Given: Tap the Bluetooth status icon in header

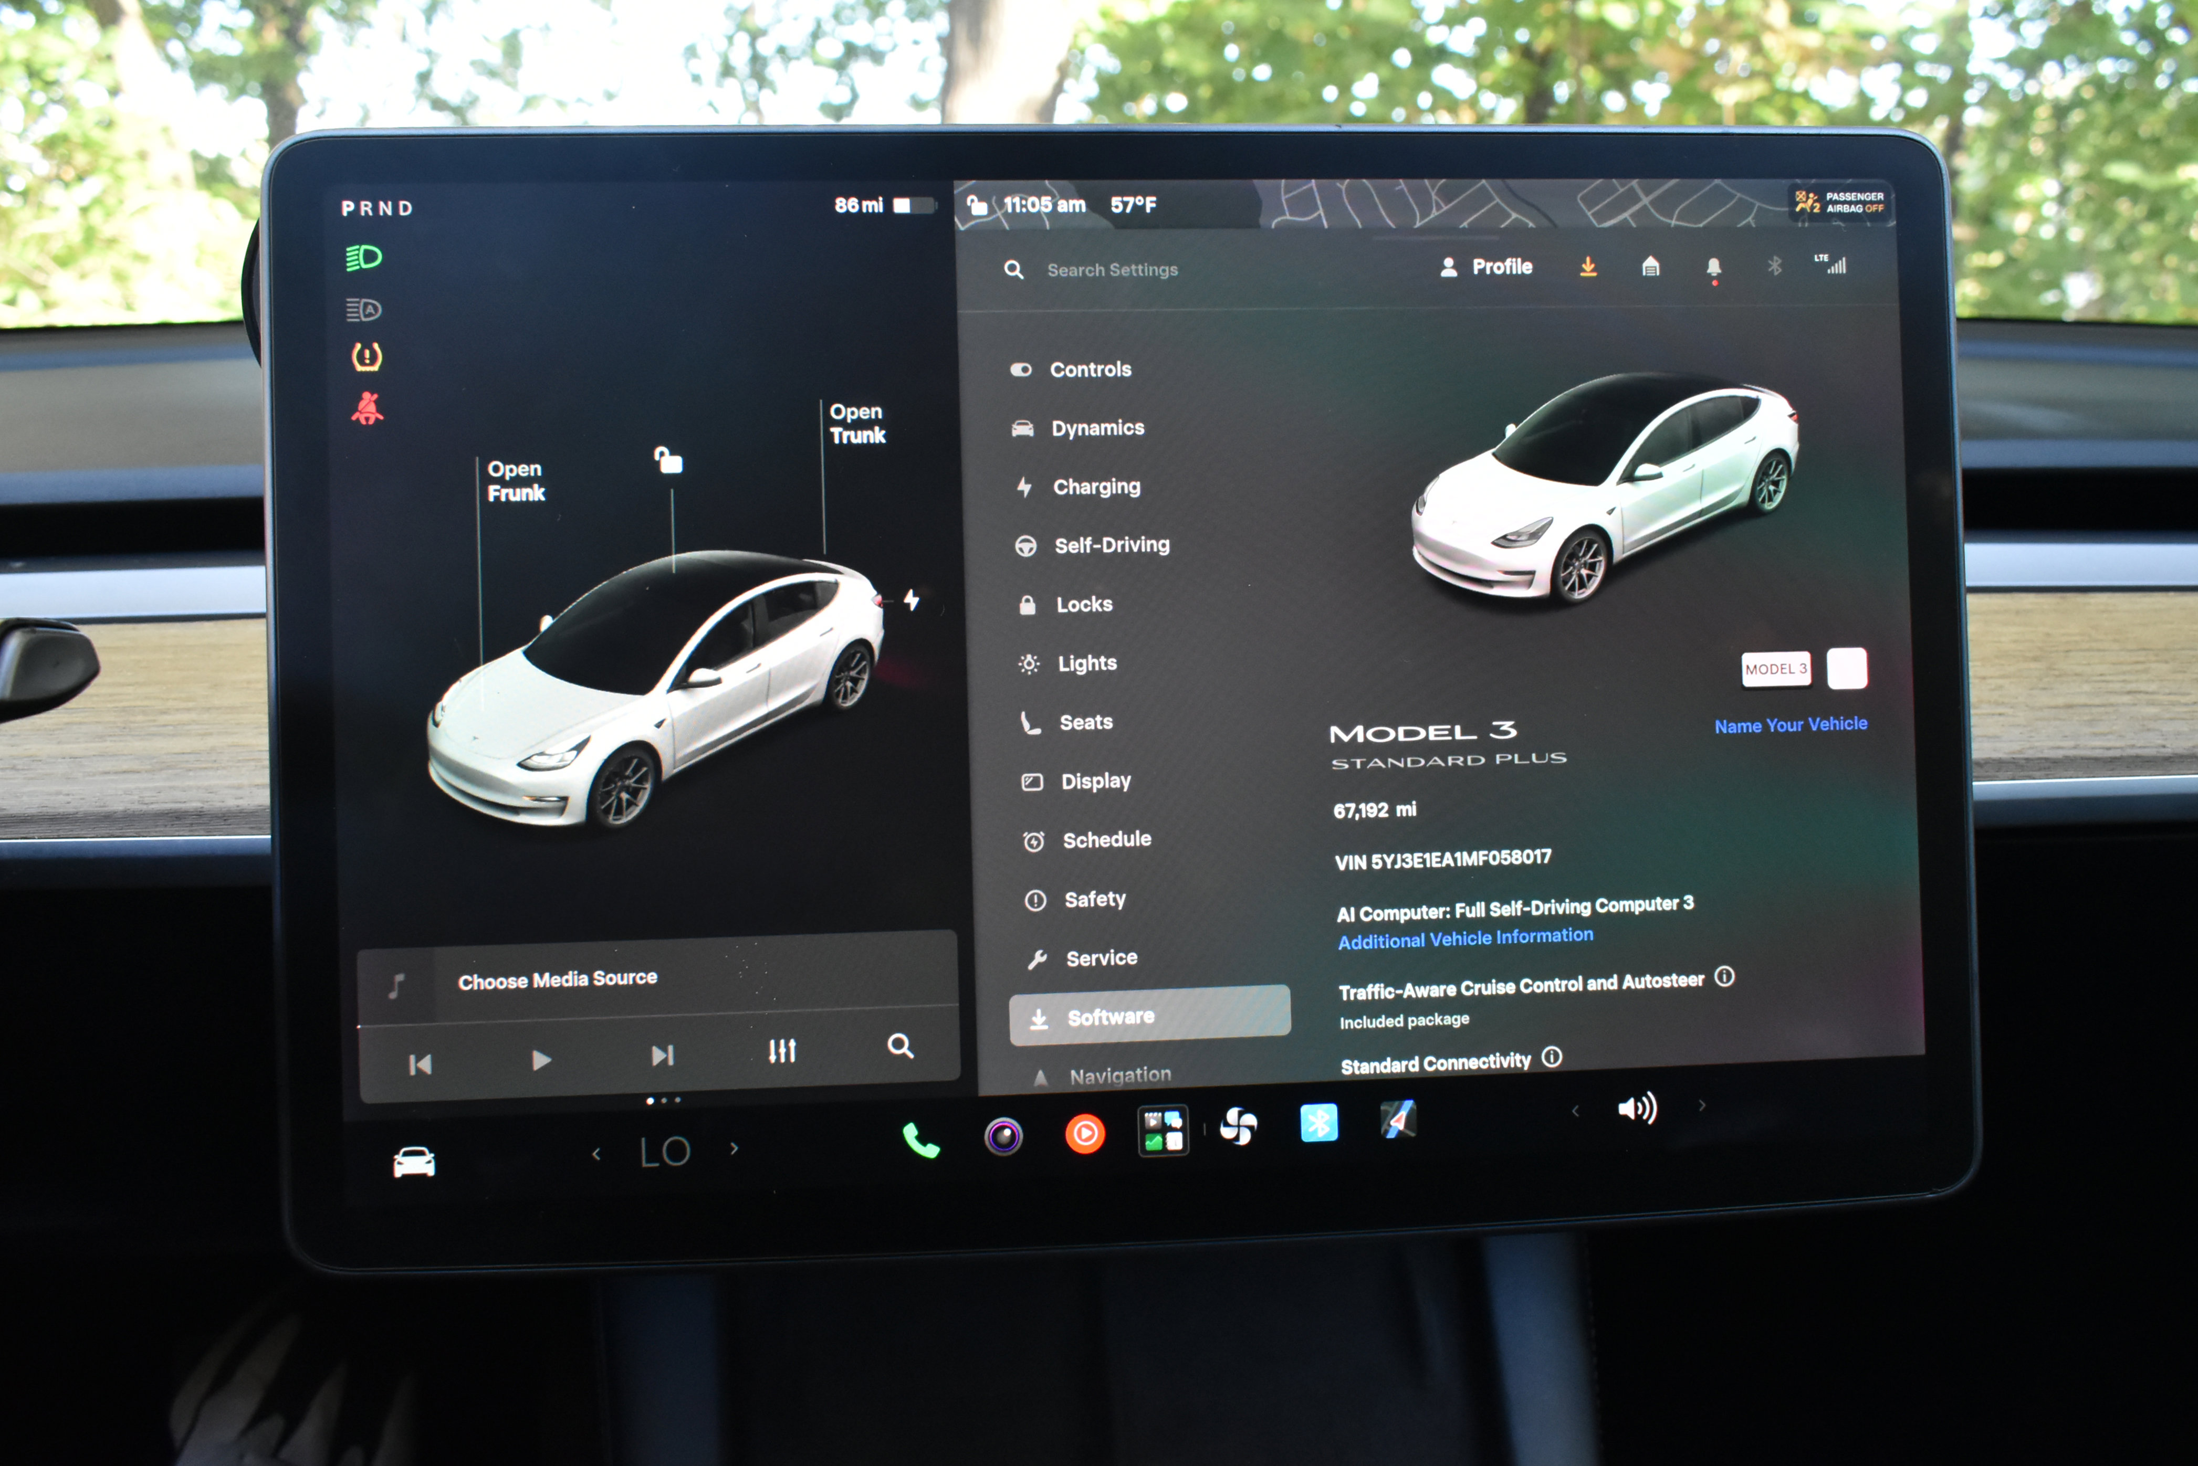Looking at the screenshot, I should coord(1774,267).
